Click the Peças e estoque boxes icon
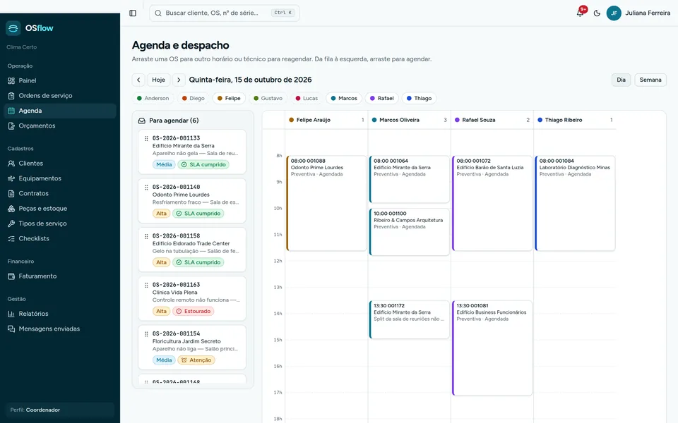 point(11,209)
